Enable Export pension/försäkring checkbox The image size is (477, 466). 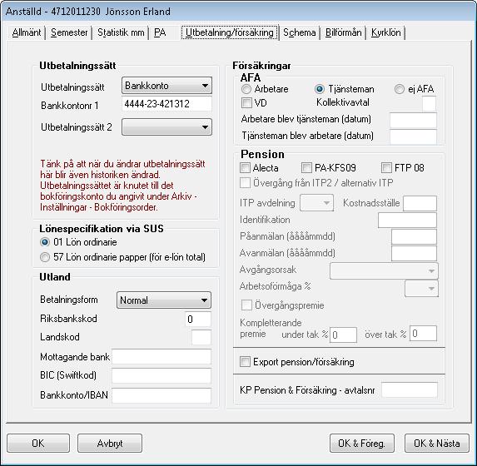[245, 362]
